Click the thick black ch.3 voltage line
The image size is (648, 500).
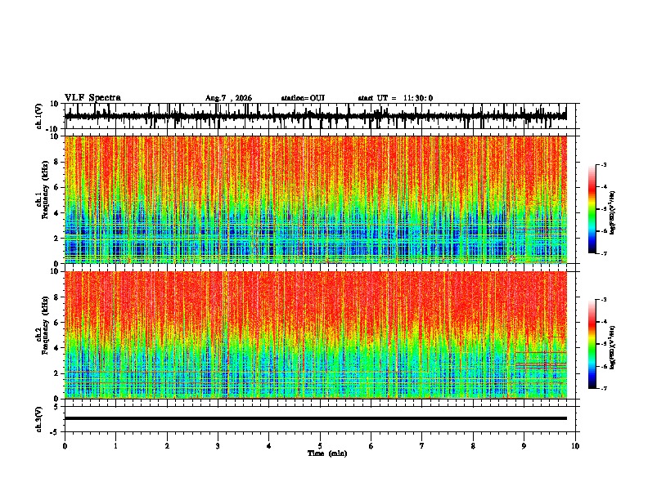tap(315, 418)
